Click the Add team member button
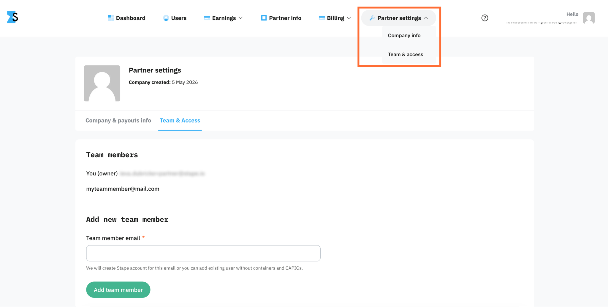 (118, 290)
